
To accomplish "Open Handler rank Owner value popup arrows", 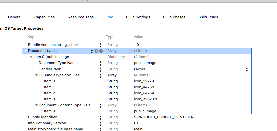I will [x=247, y=69].
